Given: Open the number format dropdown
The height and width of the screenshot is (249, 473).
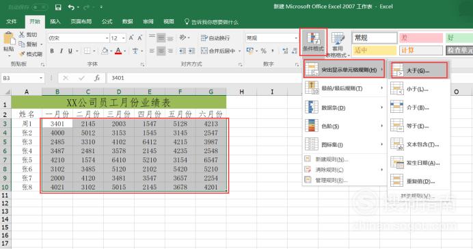Looking at the screenshot, I should (295, 38).
